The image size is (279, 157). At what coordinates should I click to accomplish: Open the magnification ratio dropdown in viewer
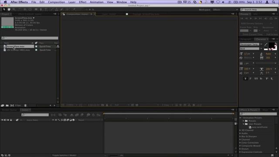pyautogui.click(x=71, y=105)
